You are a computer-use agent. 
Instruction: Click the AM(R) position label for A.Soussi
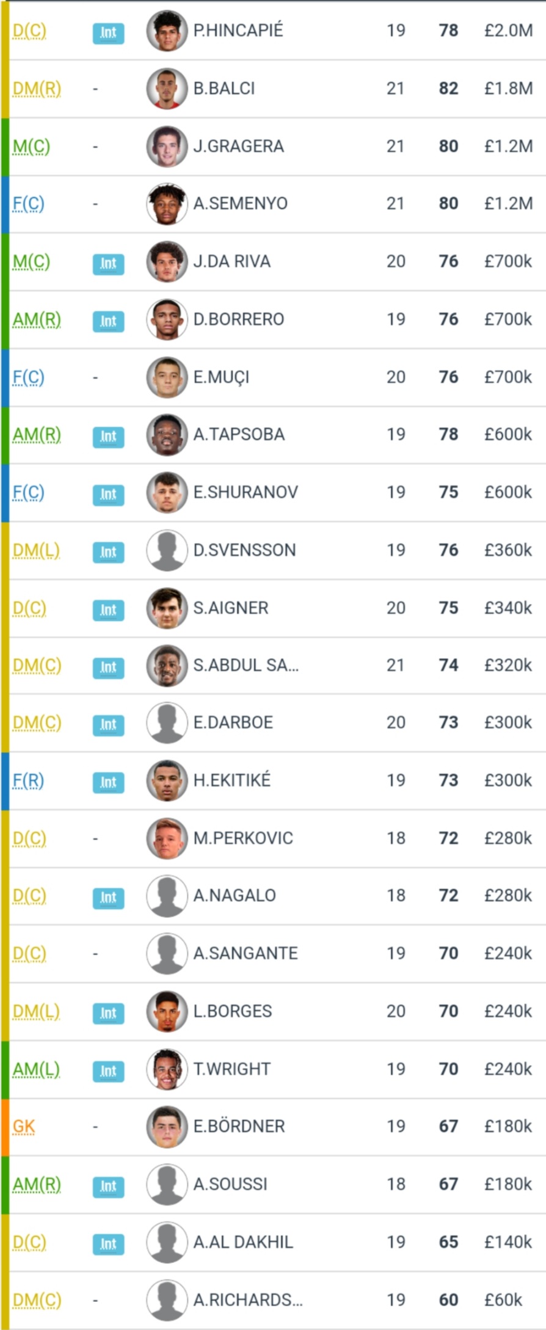click(37, 1184)
